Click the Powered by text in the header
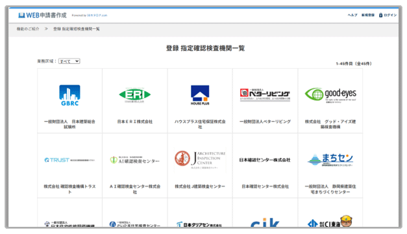The image size is (407, 234). 90,16
